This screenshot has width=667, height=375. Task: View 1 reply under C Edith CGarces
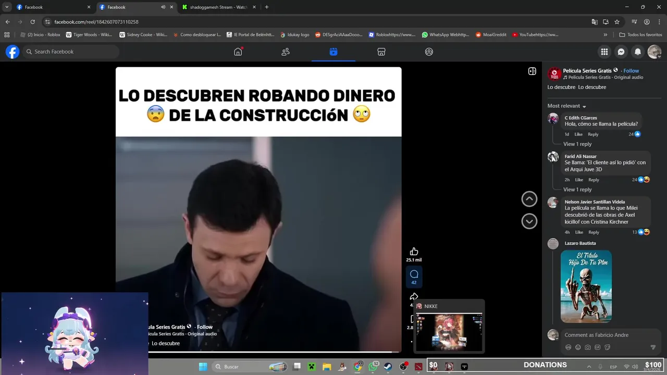(577, 144)
